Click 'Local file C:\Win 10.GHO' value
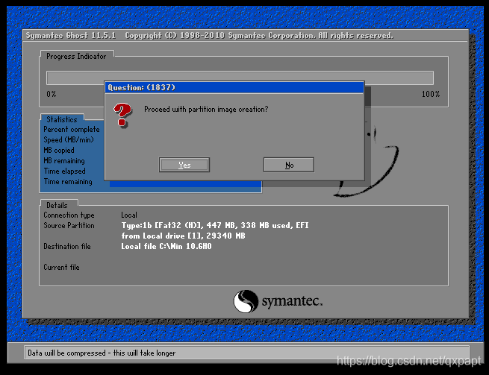The image size is (489, 375). coord(166,246)
